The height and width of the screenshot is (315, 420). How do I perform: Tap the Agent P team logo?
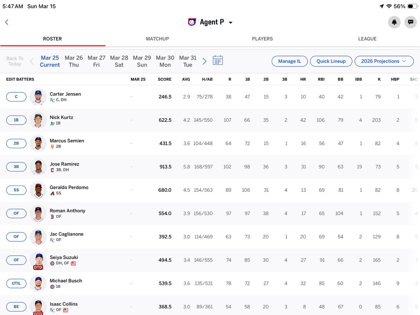tap(192, 22)
